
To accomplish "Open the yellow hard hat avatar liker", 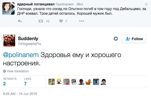I will pyautogui.click(x=59, y=82).
